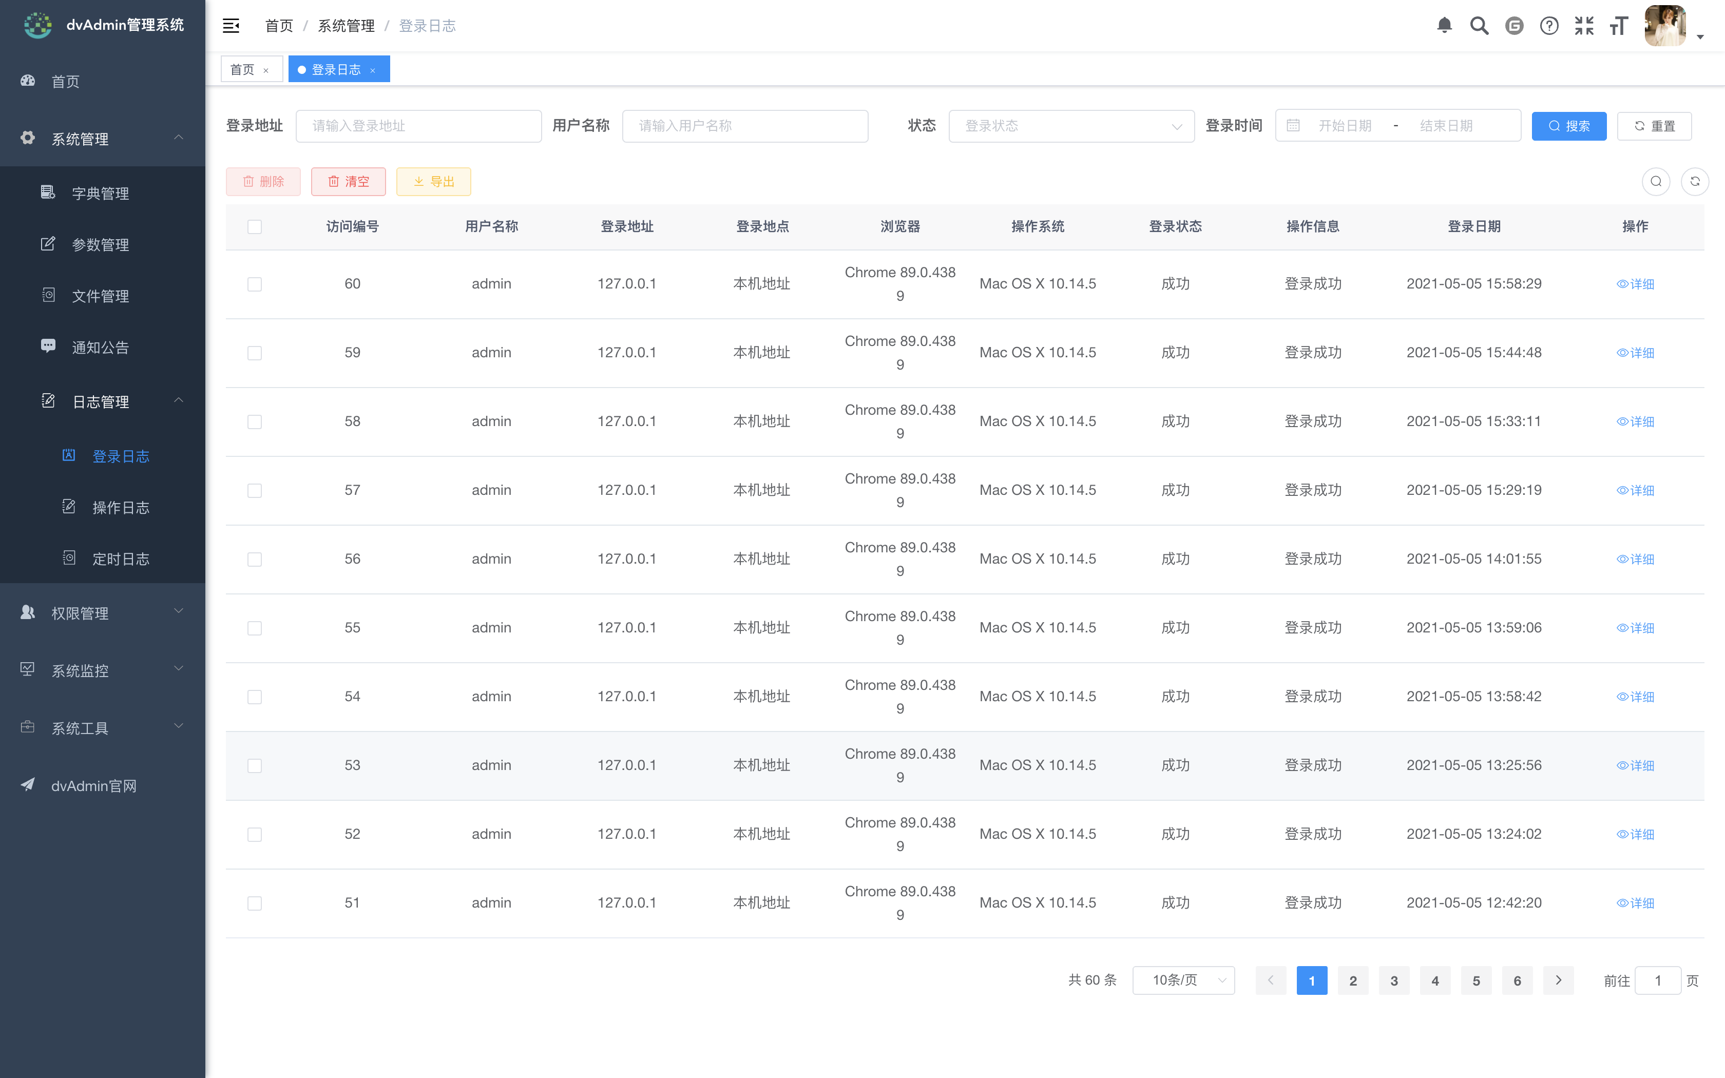This screenshot has width=1725, height=1078.
Task: Check the row checkbox for record 60
Action: point(255,284)
